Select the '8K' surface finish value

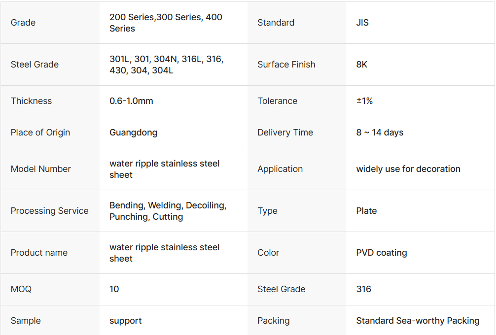coord(362,65)
